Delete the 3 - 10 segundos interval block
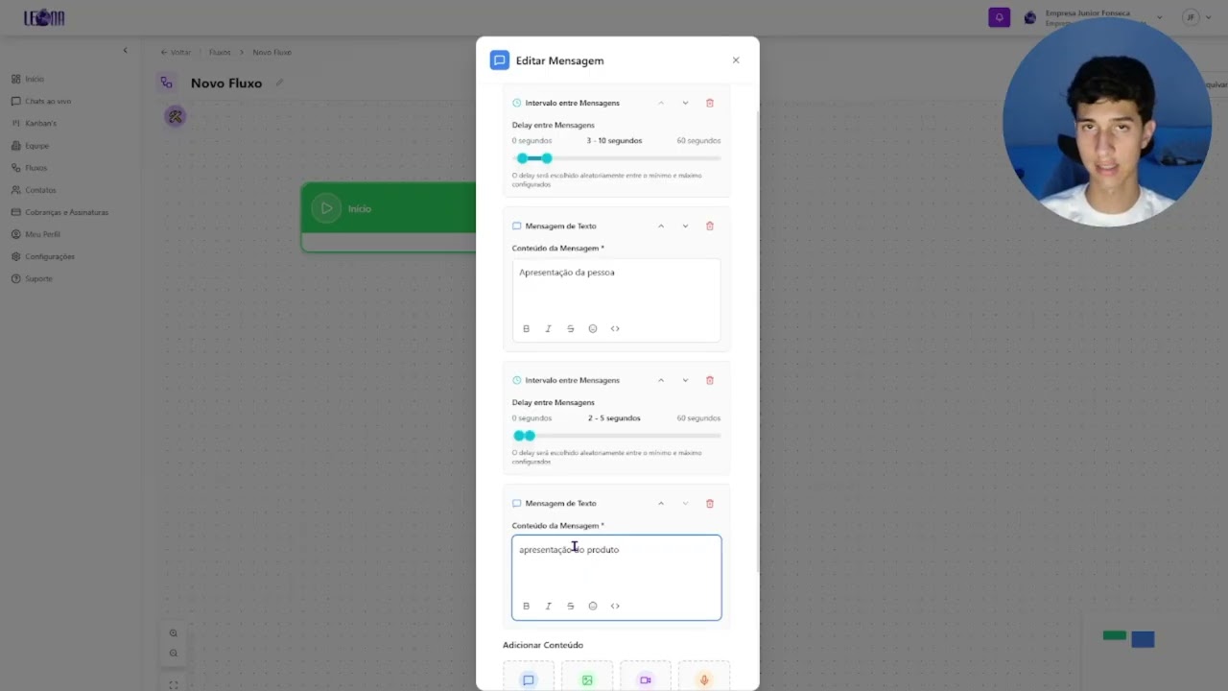The width and height of the screenshot is (1228, 691). [710, 103]
